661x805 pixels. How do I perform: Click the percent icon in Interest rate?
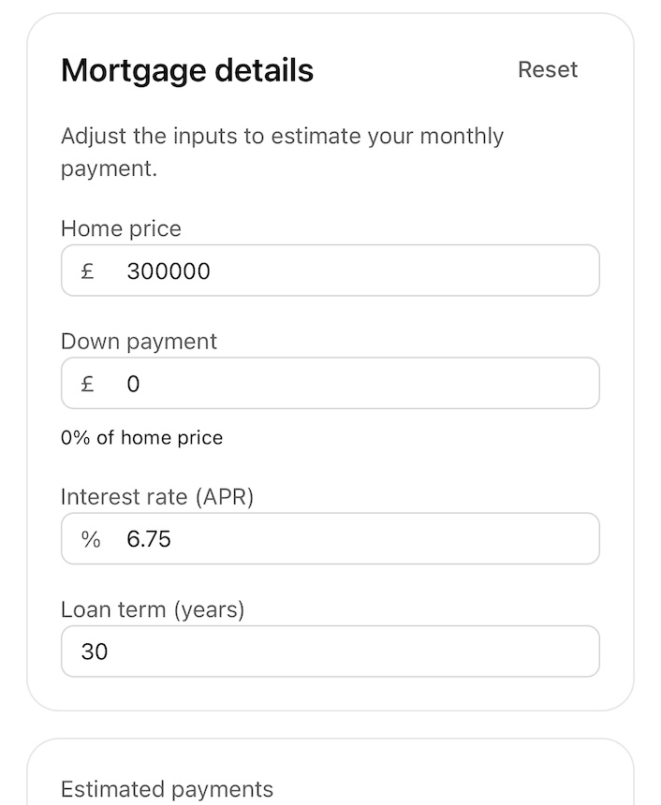[90, 539]
